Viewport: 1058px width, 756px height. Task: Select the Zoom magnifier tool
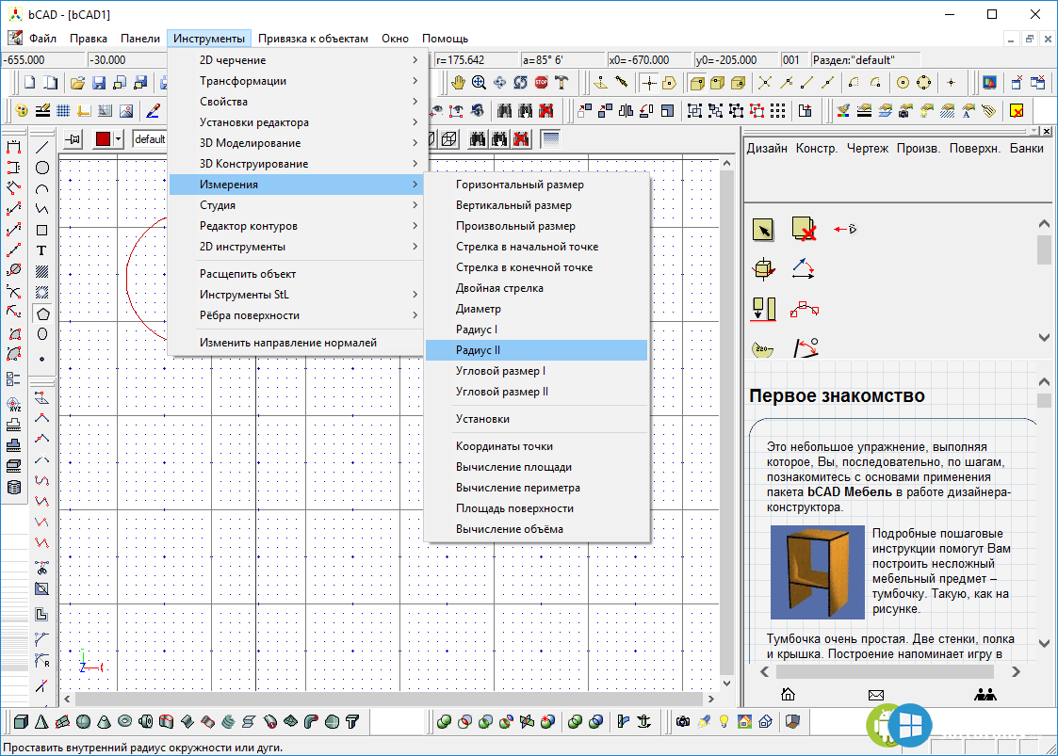[480, 83]
